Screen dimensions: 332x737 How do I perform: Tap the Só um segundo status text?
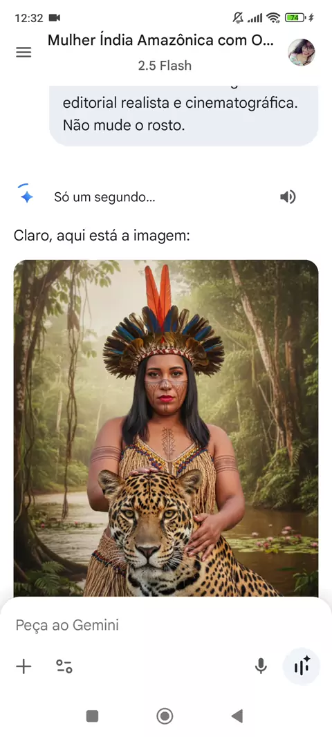click(x=104, y=198)
